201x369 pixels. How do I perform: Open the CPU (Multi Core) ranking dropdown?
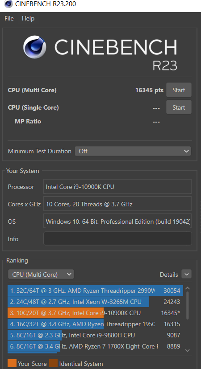pos(41,275)
